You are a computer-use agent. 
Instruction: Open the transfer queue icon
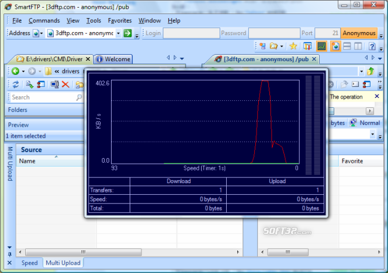point(307,46)
